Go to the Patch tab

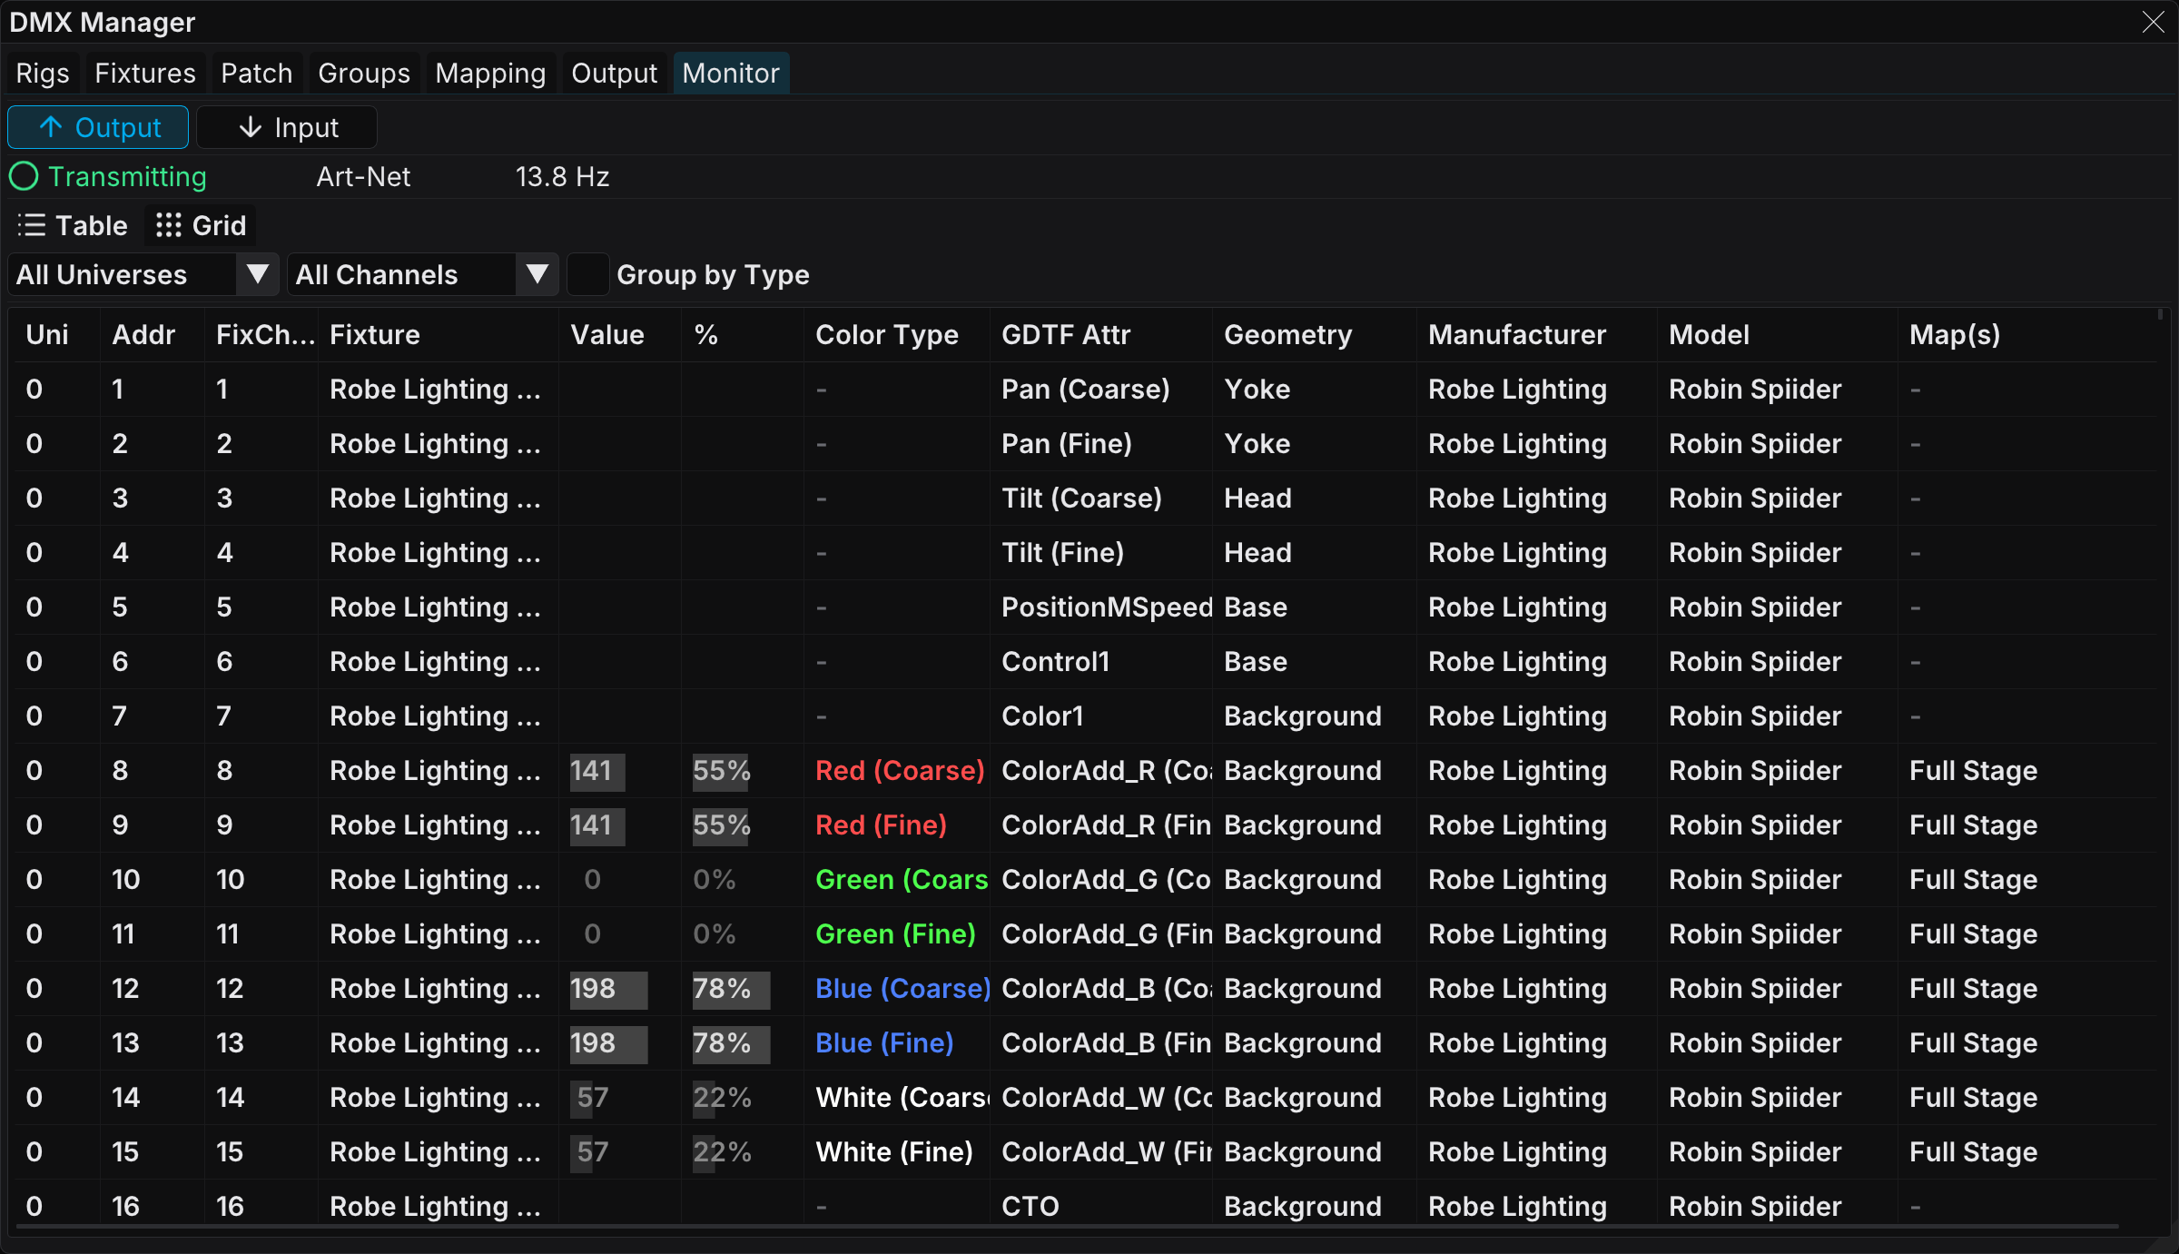(257, 73)
